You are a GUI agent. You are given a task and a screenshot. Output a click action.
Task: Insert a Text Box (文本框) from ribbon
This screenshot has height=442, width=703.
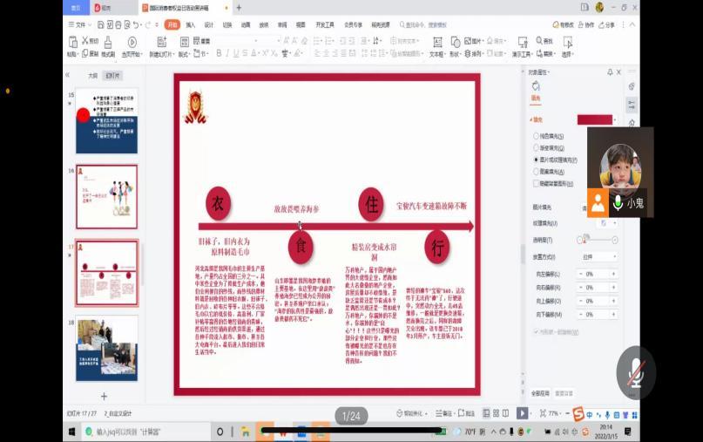[x=436, y=42]
